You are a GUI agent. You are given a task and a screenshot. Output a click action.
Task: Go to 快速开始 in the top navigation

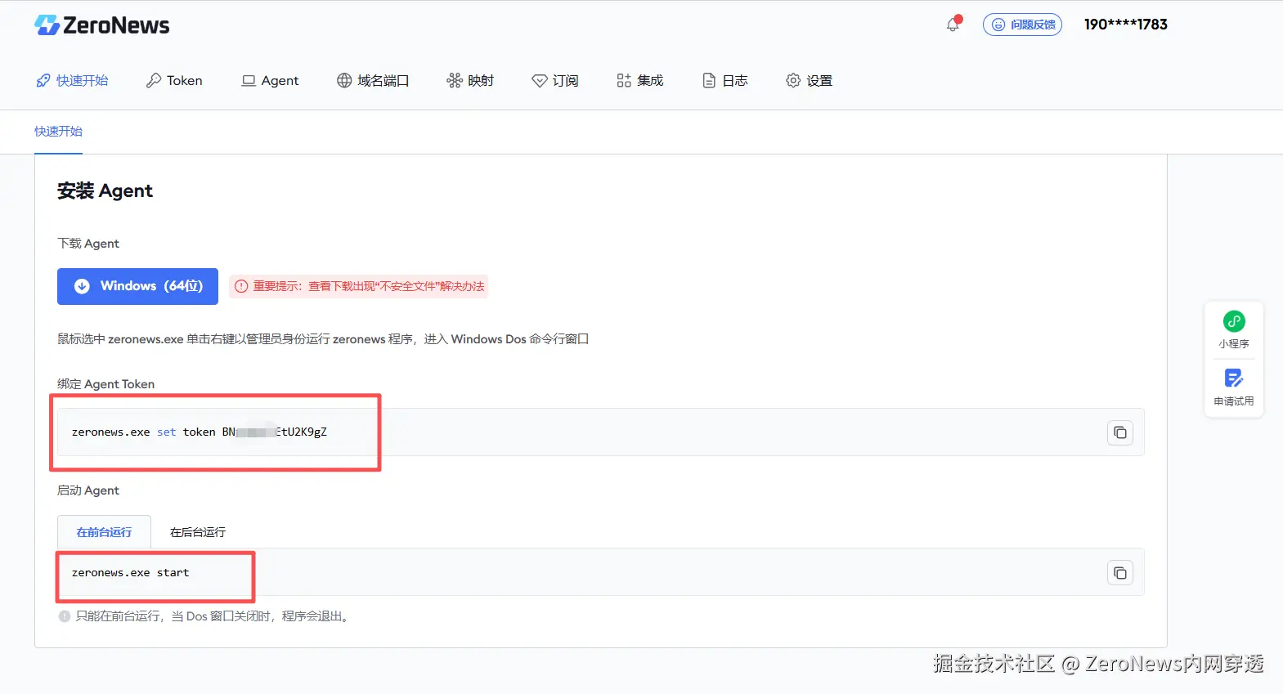pos(72,80)
